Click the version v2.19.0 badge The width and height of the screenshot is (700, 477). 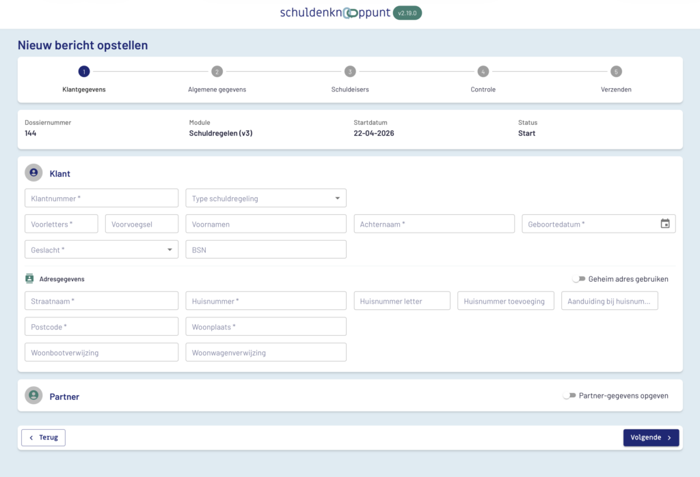[407, 13]
